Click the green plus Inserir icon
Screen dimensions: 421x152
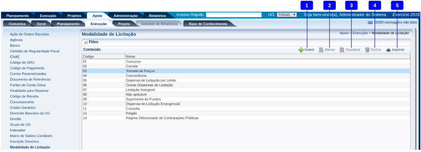[x=301, y=50]
